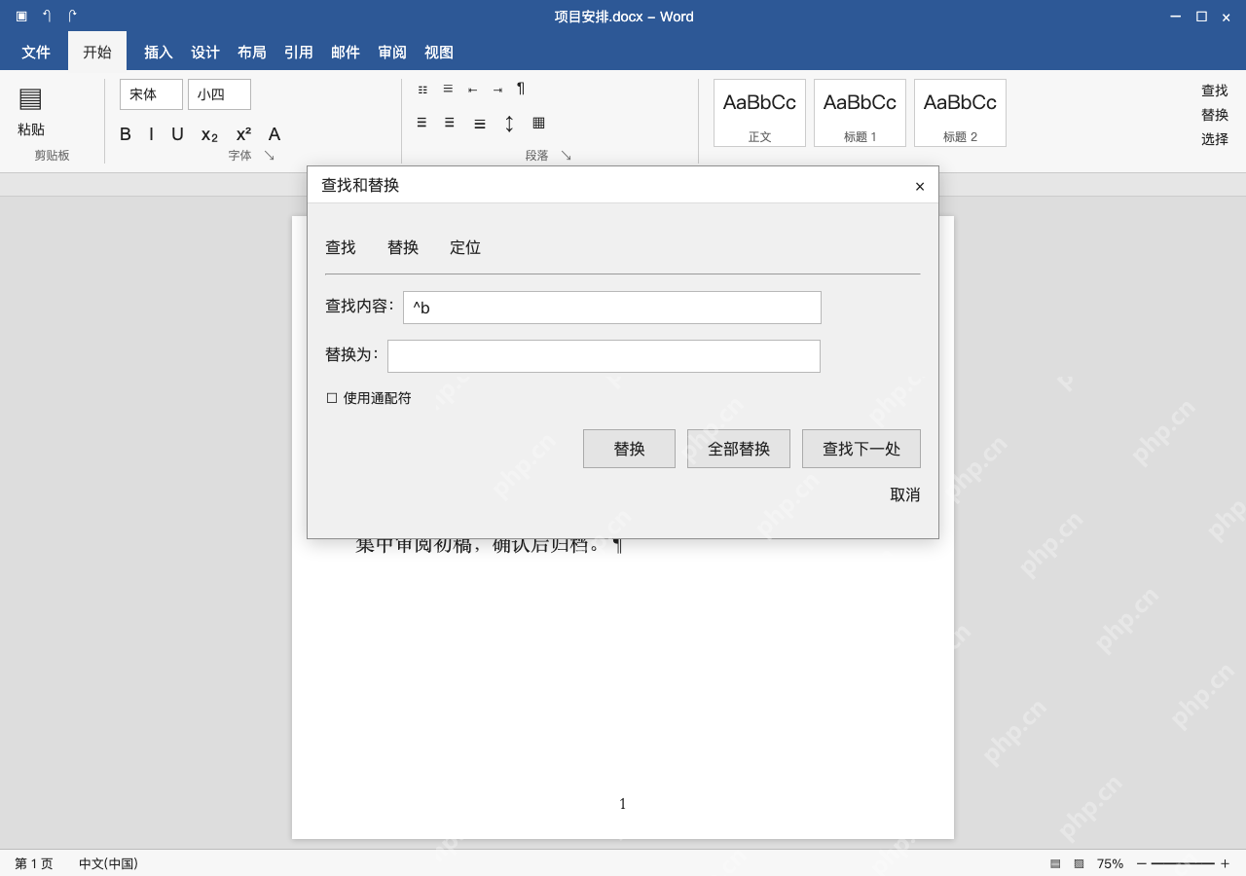Enable the 使用通配符 checkbox
The width and height of the screenshot is (1246, 876).
click(x=332, y=398)
